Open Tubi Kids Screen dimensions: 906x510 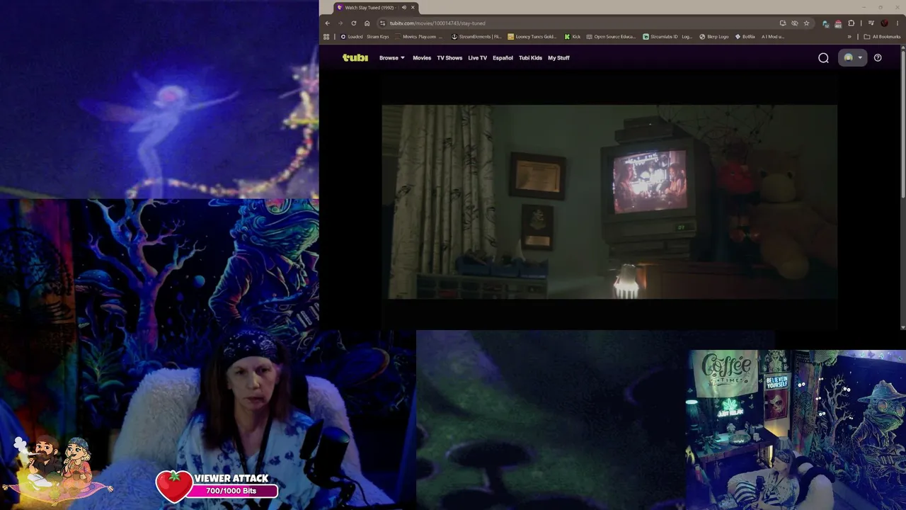coord(530,58)
